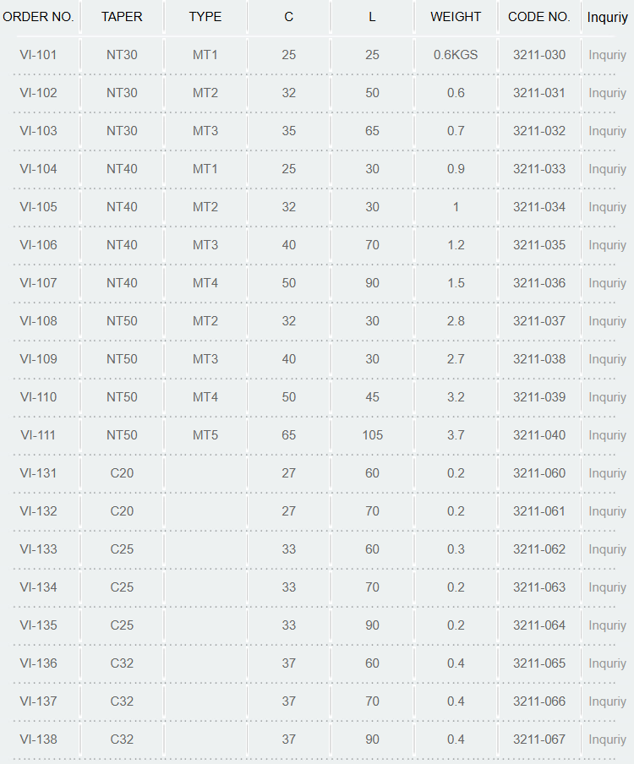
Task: Open the Inquriy link in row VI-102
Action: (607, 93)
